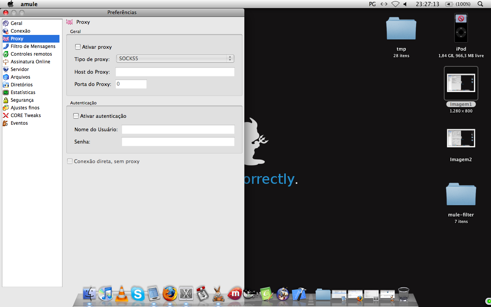Screen dimensions: 491x307
Task: Check Conexão direta, sem proxy option
Action: tap(70, 162)
